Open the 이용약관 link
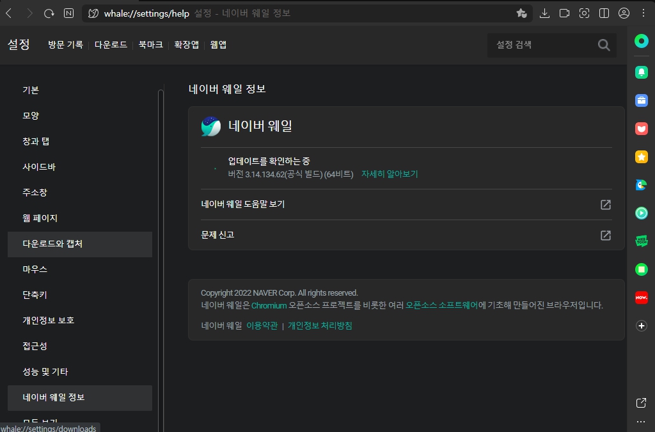Viewport: 655px width, 432px height. click(262, 326)
